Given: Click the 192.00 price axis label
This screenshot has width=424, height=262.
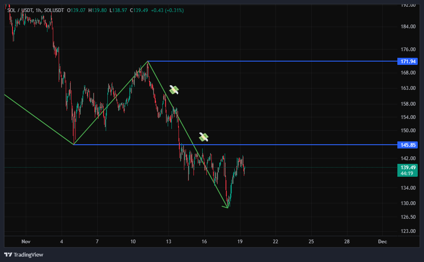Looking at the screenshot, I should click(x=408, y=5).
